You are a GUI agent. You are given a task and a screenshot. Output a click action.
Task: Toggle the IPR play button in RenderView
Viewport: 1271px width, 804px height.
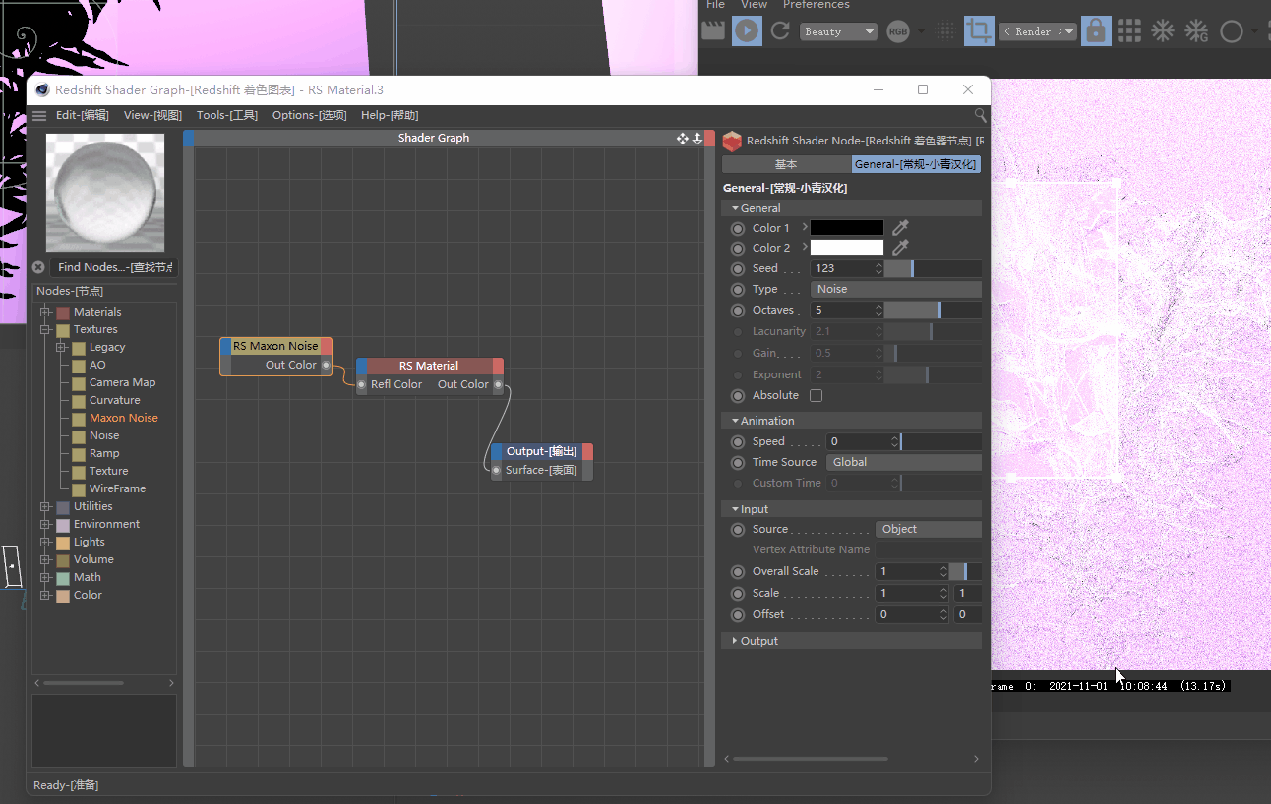[747, 31]
